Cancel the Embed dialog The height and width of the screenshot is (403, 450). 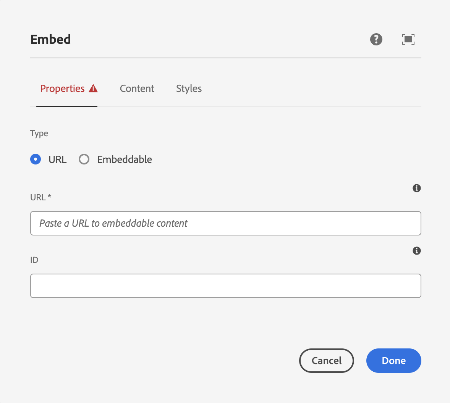(326, 360)
